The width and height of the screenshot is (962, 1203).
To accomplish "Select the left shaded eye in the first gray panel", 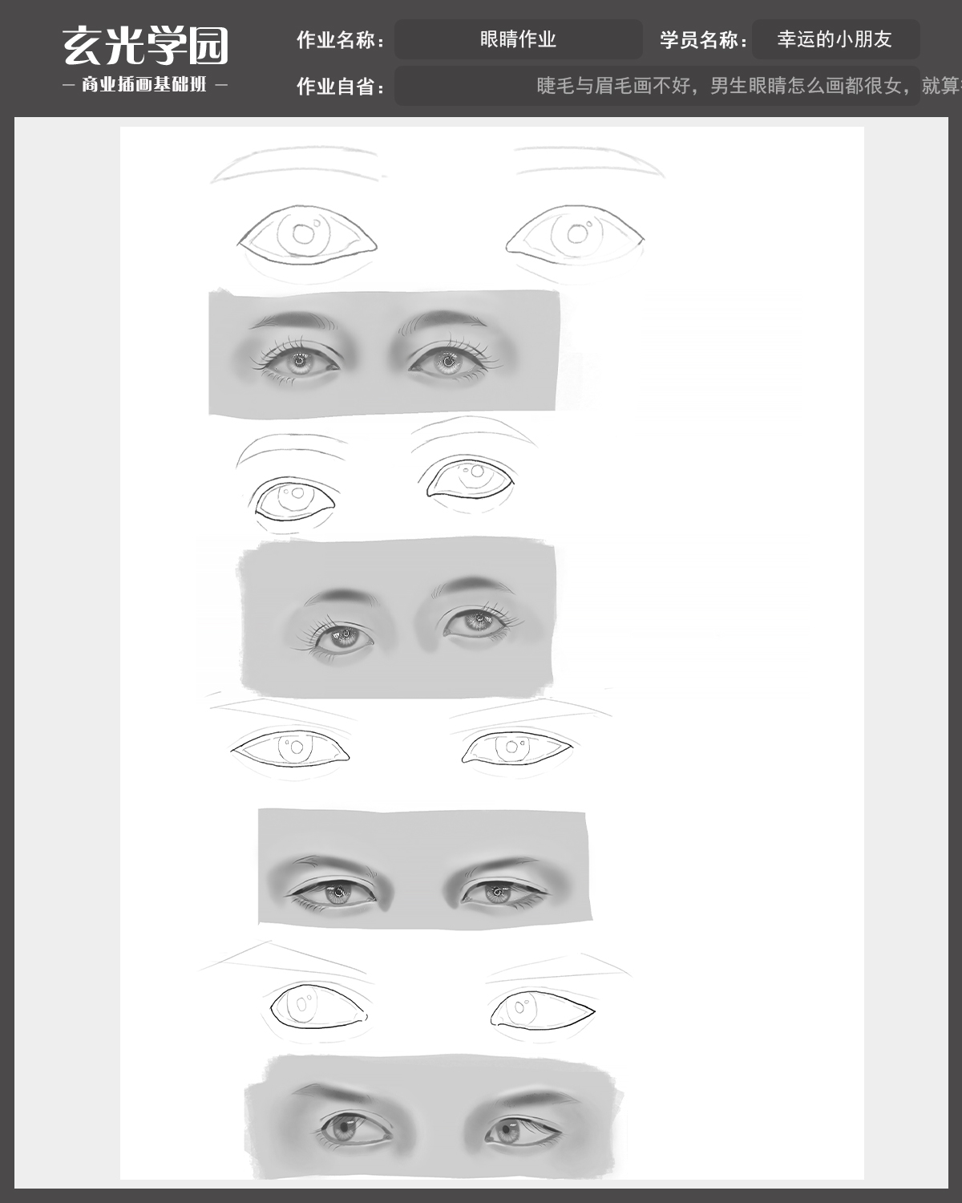I will tap(300, 362).
